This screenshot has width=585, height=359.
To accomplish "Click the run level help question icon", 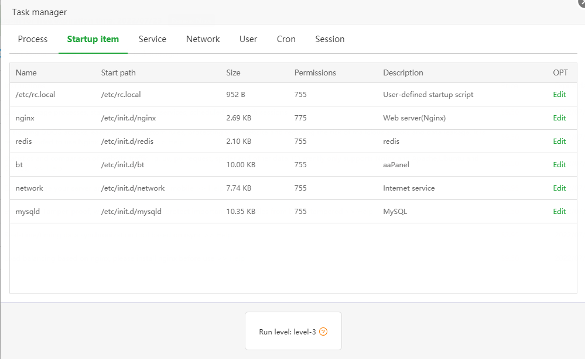I will click(323, 332).
